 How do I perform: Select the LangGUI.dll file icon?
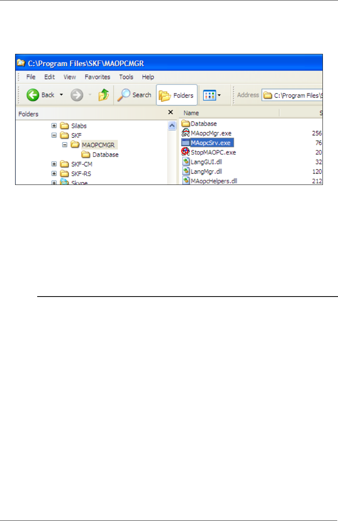click(185, 161)
